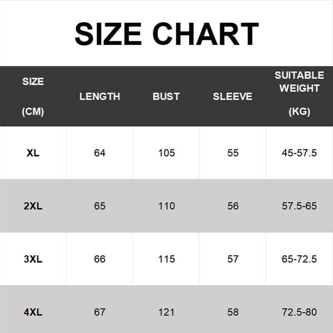Select the BUST column header
Image resolution: width=333 pixels, height=333 pixels.
pos(166,97)
